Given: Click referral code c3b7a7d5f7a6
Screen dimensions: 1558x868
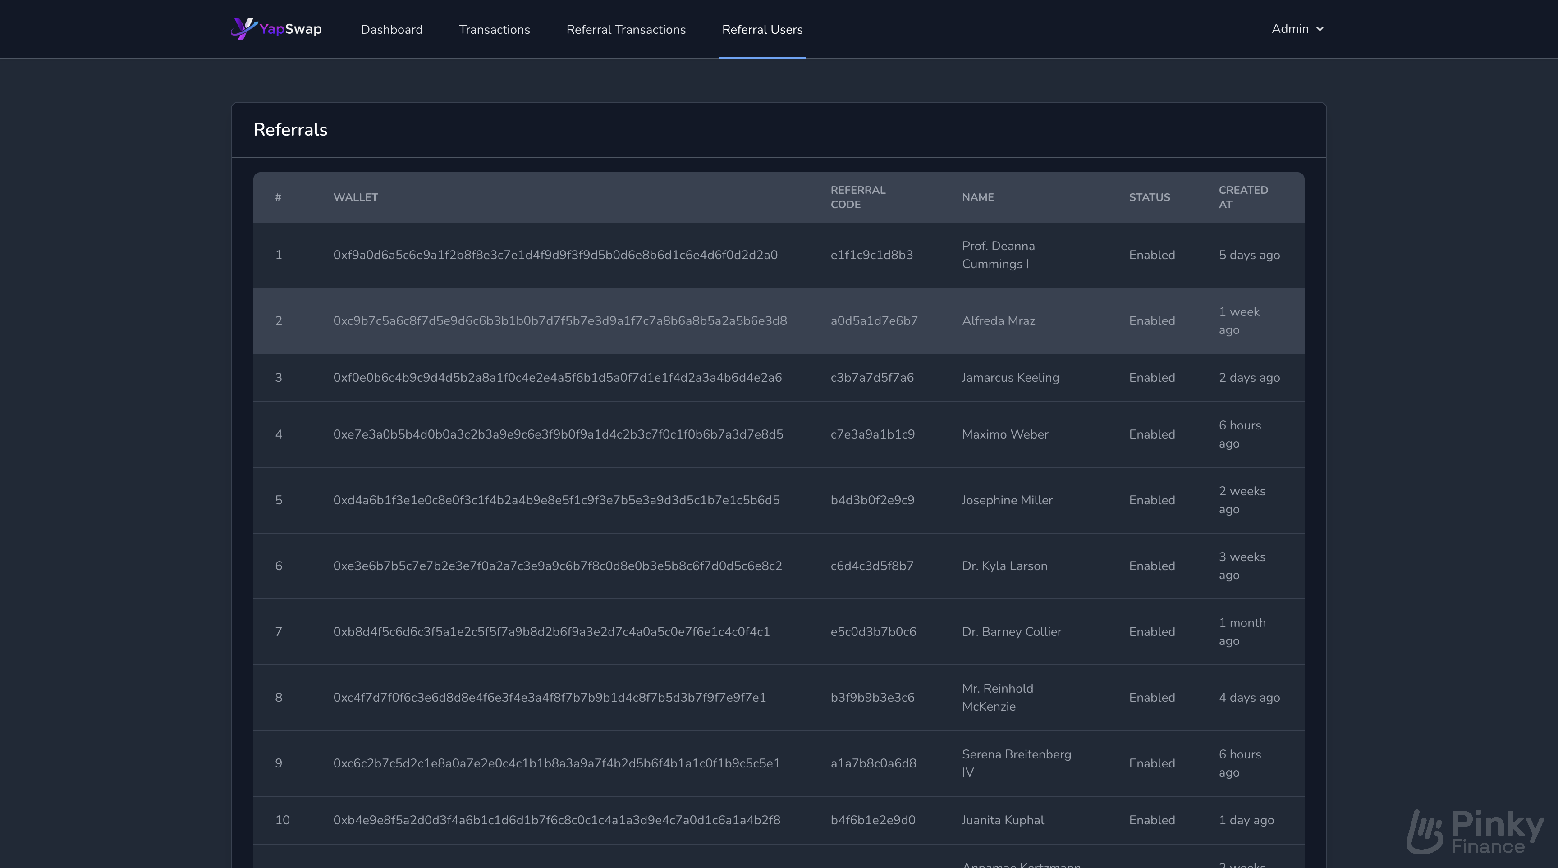Looking at the screenshot, I should click(x=872, y=377).
